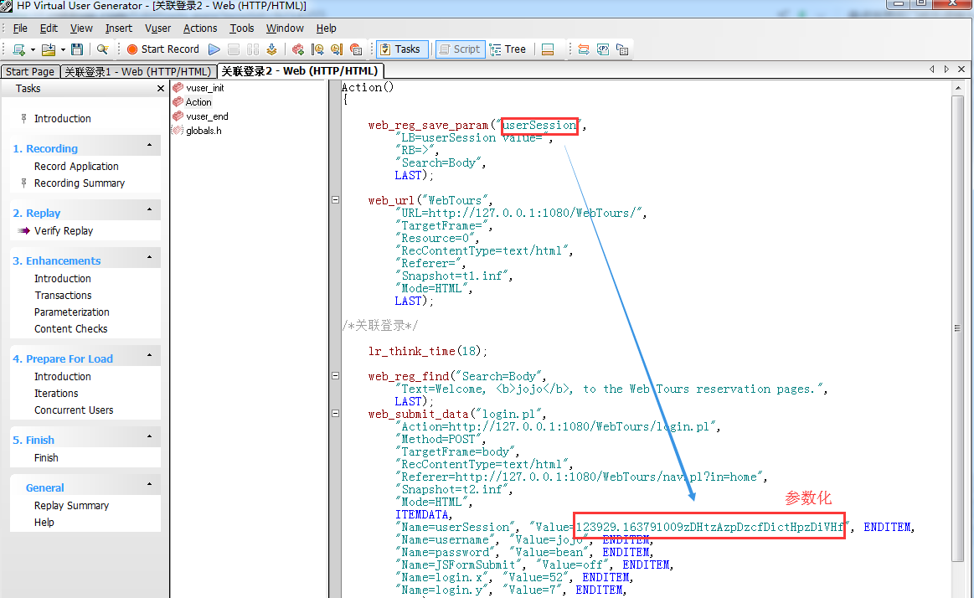Click the orange arrows parameter icon

pyautogui.click(x=583, y=49)
